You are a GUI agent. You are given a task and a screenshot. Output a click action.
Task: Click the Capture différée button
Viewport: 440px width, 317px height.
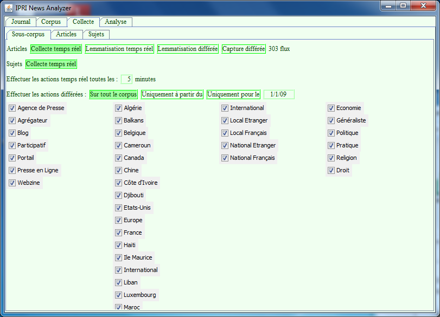[244, 49]
